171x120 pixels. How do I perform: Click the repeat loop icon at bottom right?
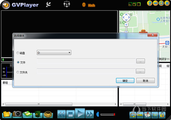(x=133, y=115)
